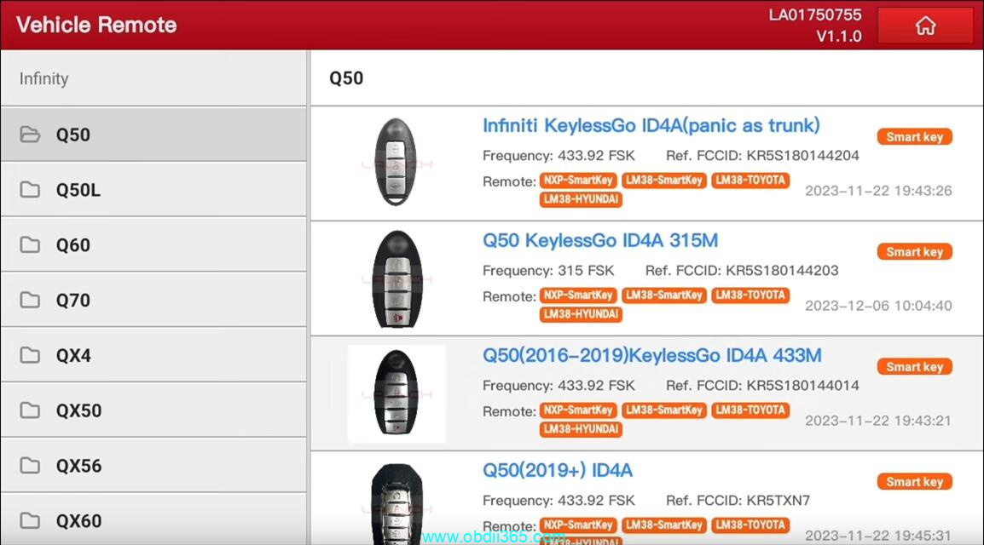Open the Q50 folder icon

[x=30, y=134]
